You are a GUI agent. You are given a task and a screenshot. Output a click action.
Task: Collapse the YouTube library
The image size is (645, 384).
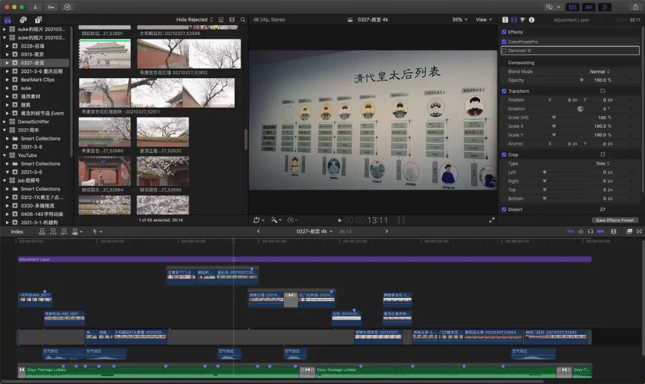(x=4, y=155)
